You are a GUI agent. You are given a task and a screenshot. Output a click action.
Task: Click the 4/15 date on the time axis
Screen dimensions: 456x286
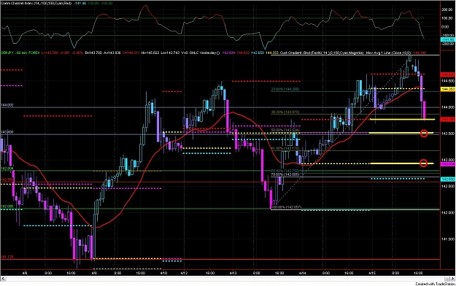[x=371, y=273]
